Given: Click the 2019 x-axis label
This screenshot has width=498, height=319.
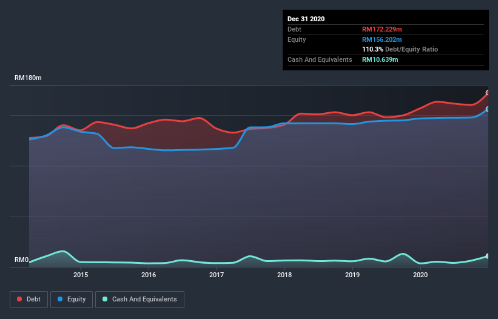Looking at the screenshot, I should click(x=352, y=275).
